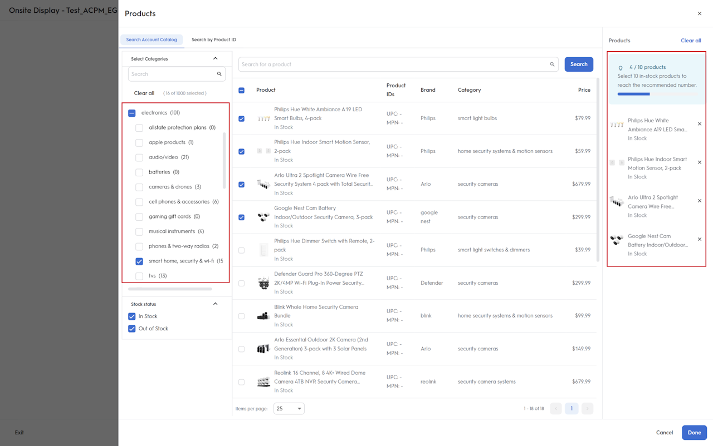Screen dimensions: 713x446
Task: Click Blink Whole Home Security Camera thumbnail
Action: point(263,316)
